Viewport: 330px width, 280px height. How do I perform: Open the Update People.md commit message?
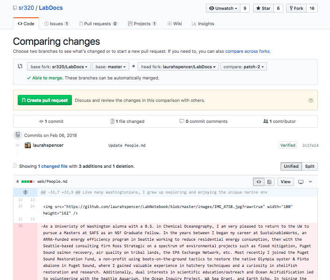tap(127, 145)
